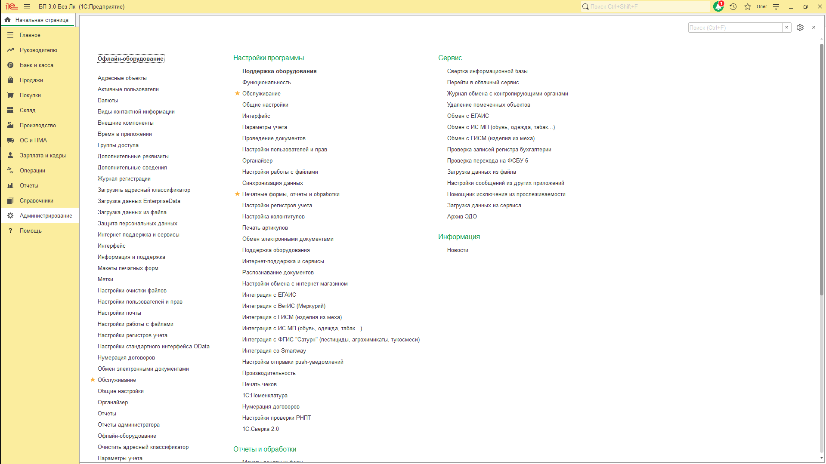Close the function menu panel
This screenshot has height=464, width=826.
[x=814, y=28]
